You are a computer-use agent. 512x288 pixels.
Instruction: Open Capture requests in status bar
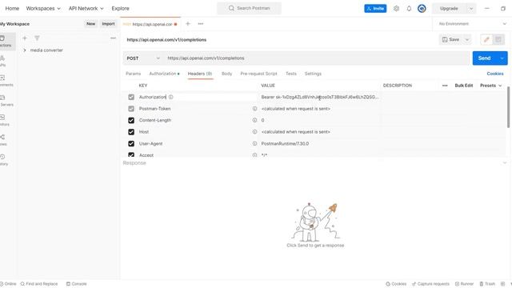click(430, 284)
